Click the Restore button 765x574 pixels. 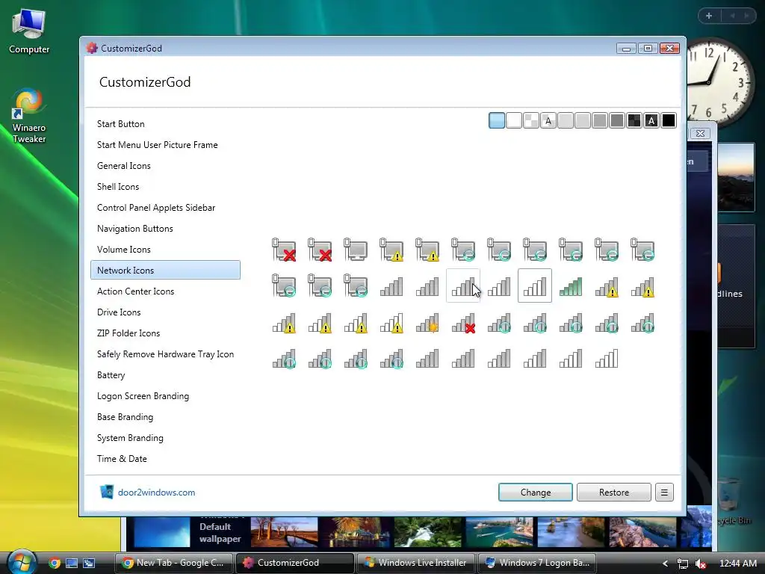pyautogui.click(x=614, y=492)
